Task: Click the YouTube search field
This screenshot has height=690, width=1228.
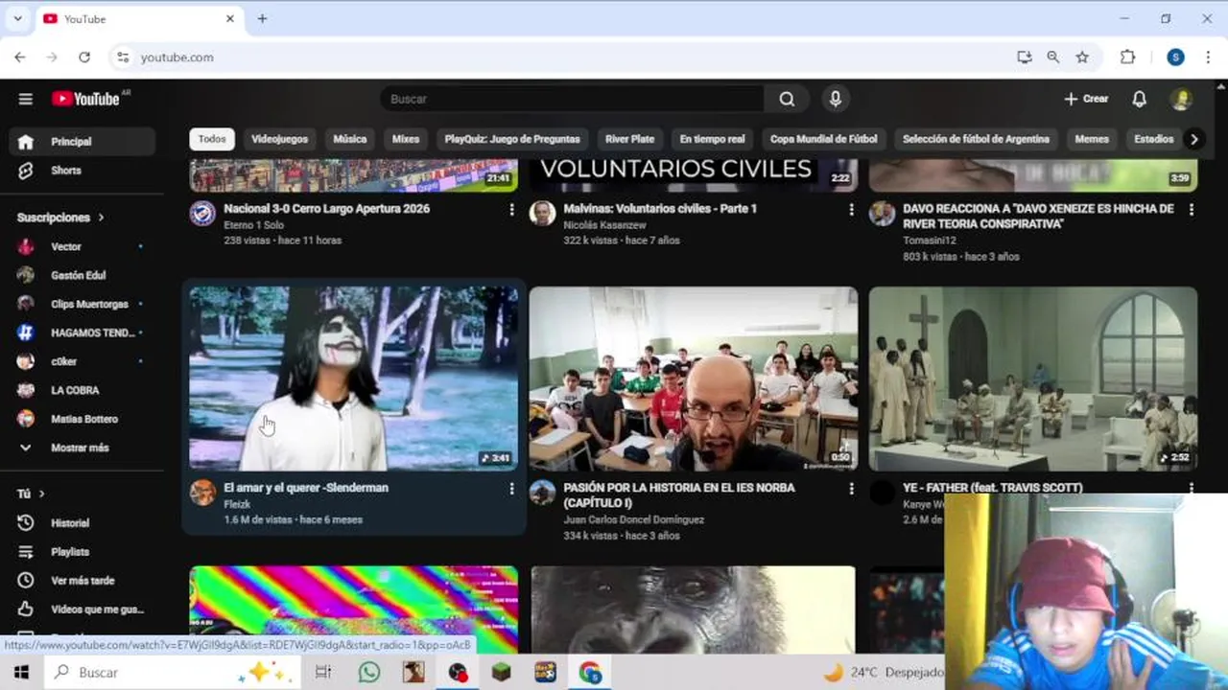Action: (x=572, y=99)
